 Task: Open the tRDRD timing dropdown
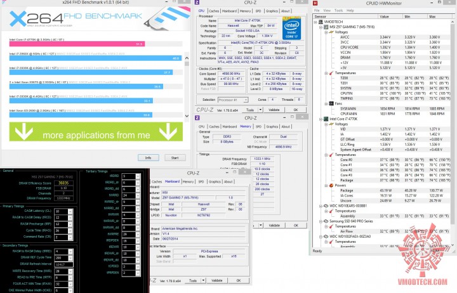[138, 176]
